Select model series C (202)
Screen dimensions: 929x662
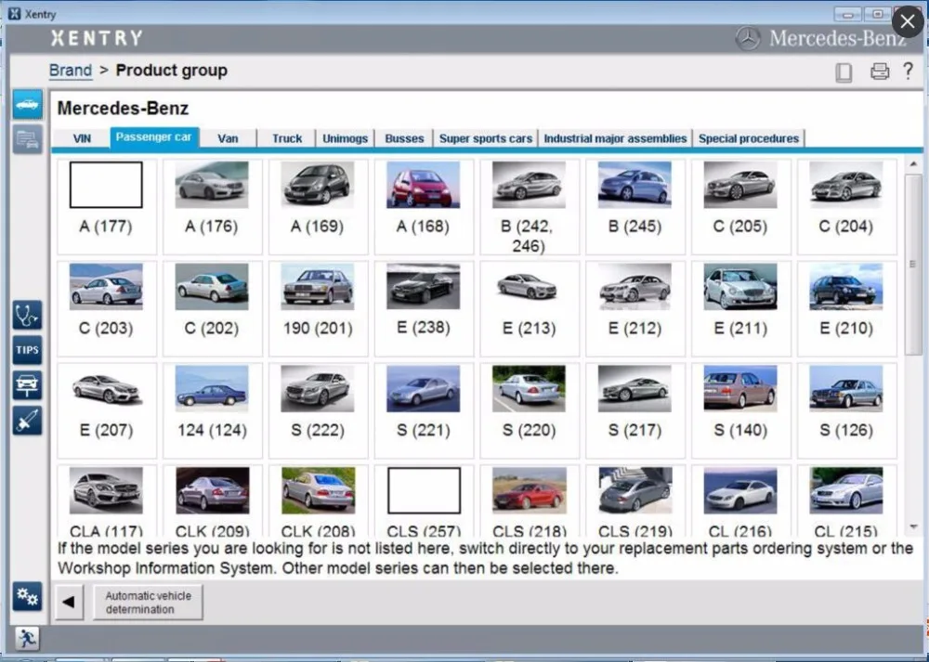click(x=212, y=308)
